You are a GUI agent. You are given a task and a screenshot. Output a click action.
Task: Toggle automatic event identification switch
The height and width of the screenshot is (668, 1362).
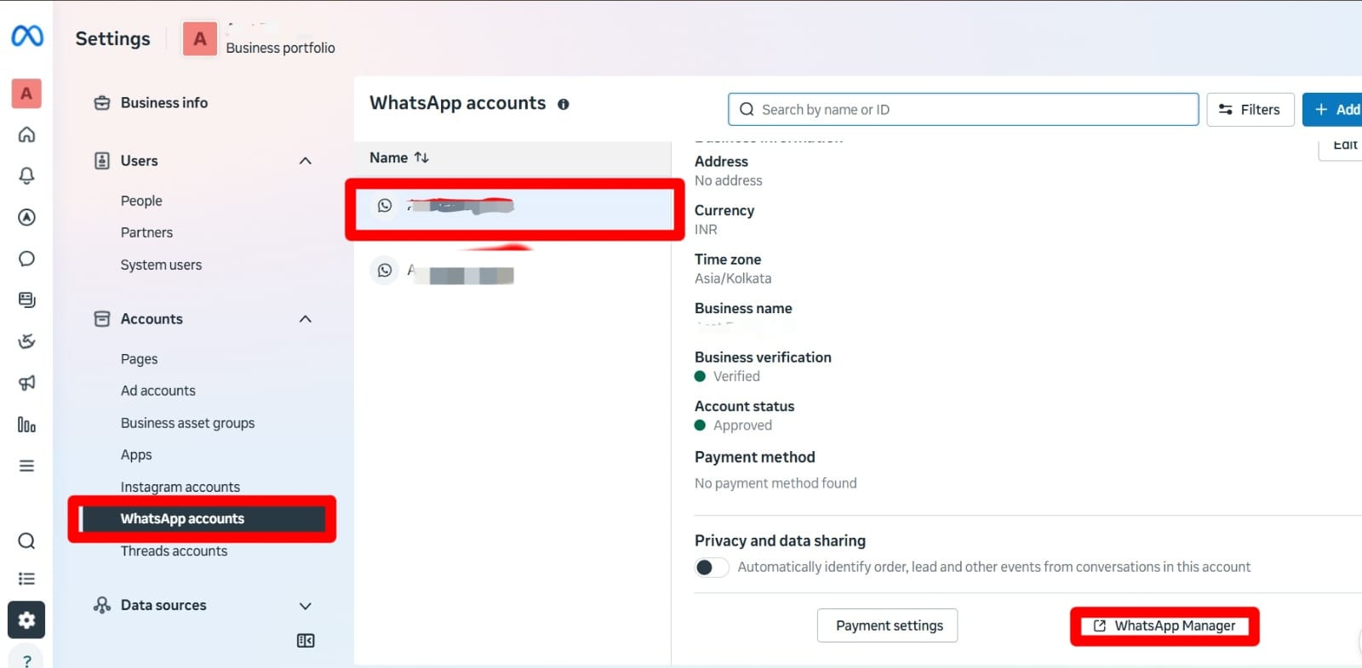coord(712,568)
